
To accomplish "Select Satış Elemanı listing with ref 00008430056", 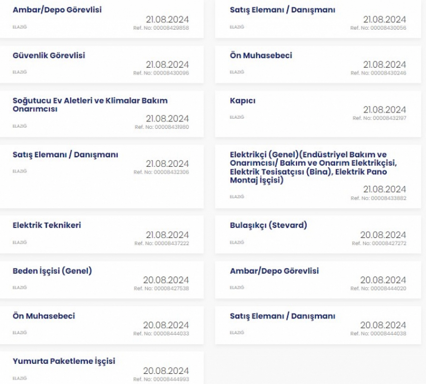I will pyautogui.click(x=282, y=10).
